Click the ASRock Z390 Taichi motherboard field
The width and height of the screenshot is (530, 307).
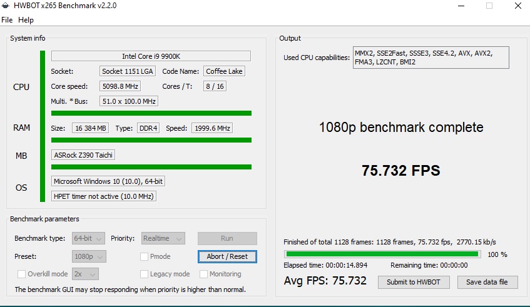coord(83,155)
